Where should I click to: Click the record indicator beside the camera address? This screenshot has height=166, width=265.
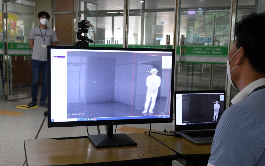coord(68,52)
